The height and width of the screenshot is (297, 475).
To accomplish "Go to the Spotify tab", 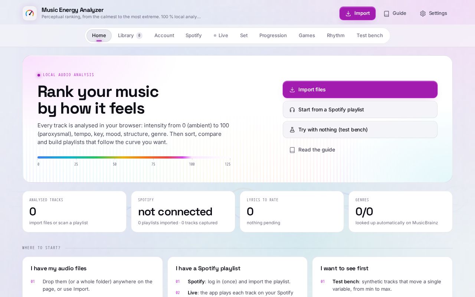I will pyautogui.click(x=193, y=36).
